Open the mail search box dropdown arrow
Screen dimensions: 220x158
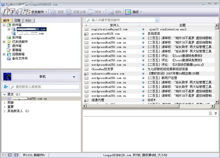(x=157, y=20)
